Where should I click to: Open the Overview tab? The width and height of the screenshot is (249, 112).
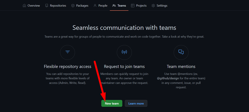click(x=31, y=5)
